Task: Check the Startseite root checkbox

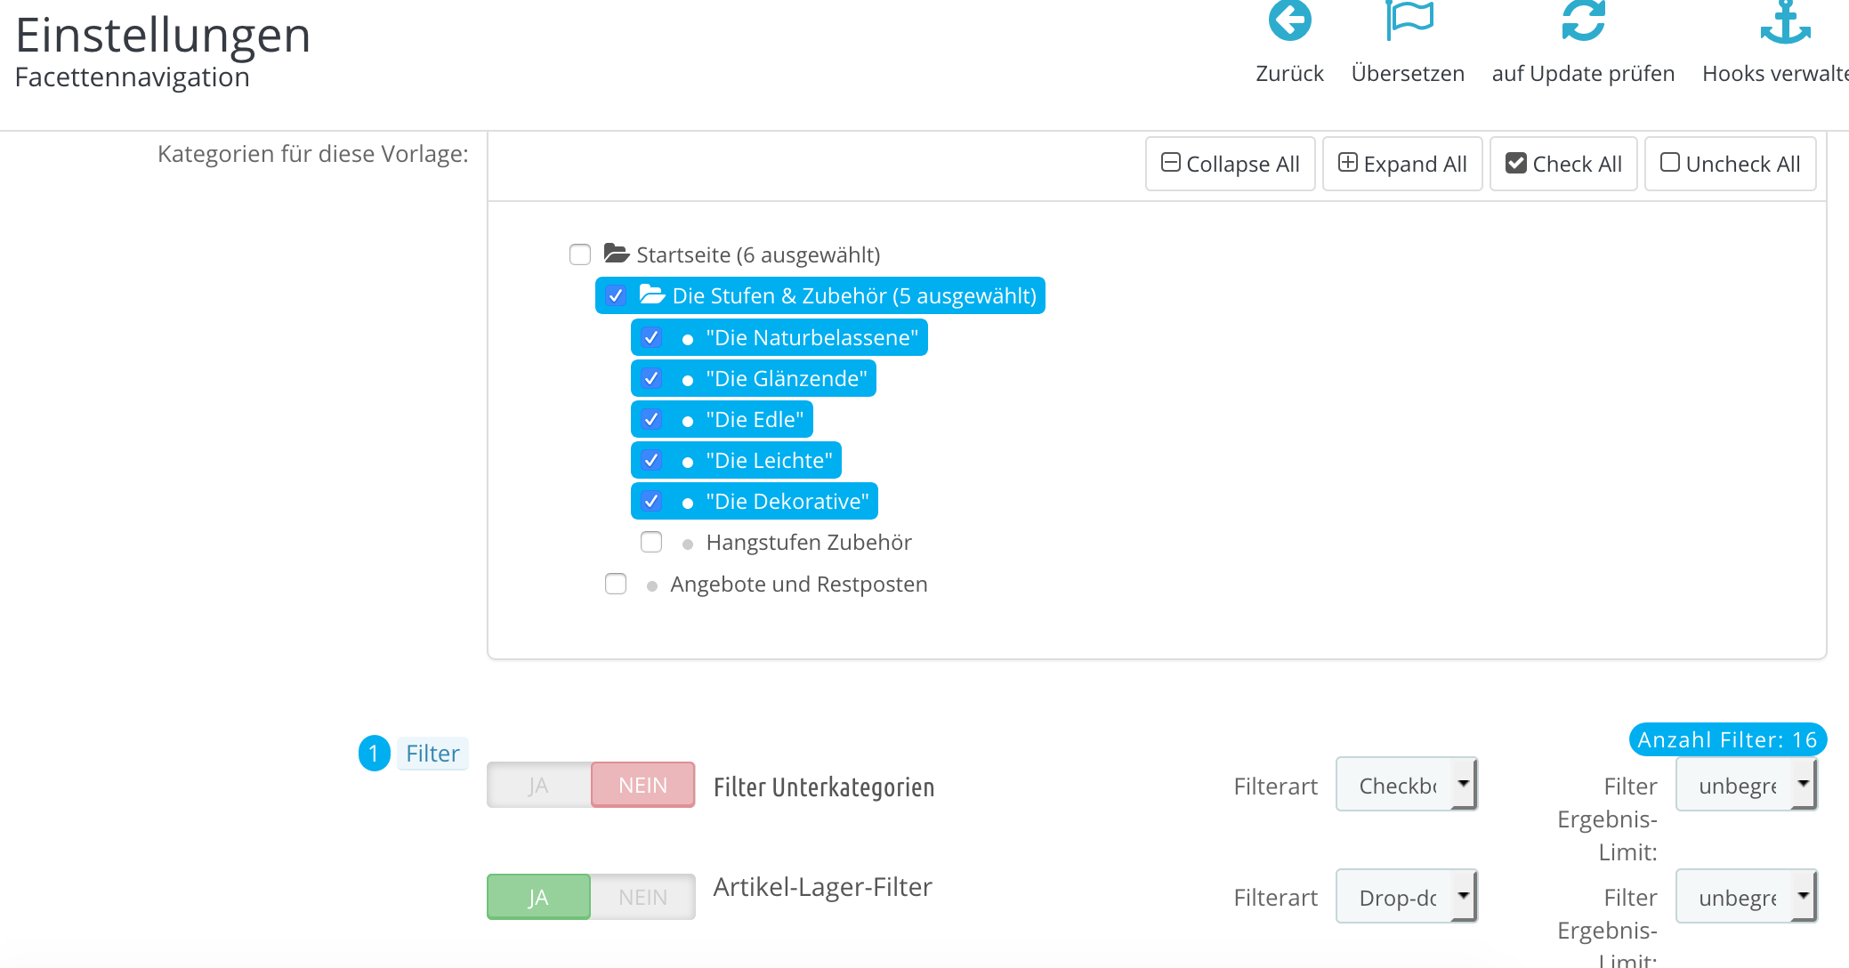Action: coord(580,254)
